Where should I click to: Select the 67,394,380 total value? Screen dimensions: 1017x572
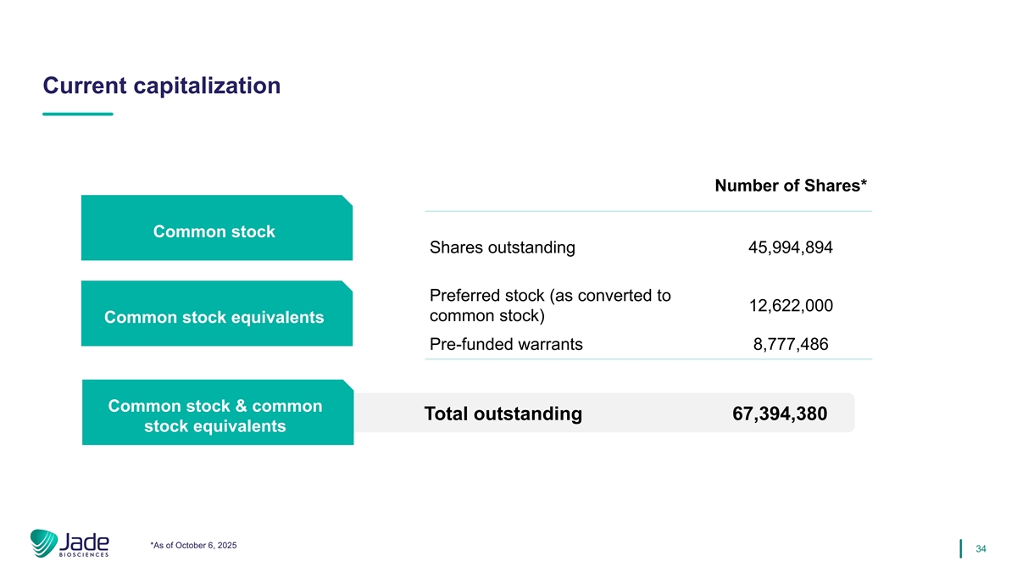780,414
